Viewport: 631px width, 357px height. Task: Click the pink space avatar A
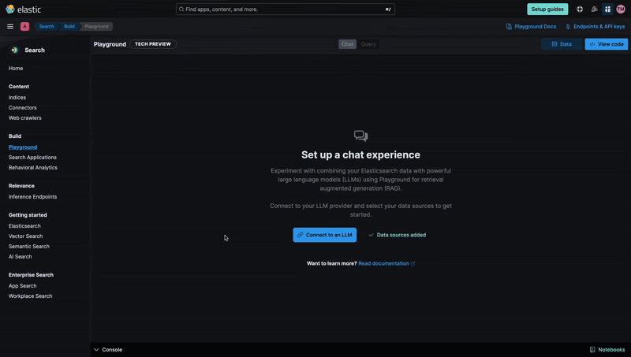(x=24, y=27)
